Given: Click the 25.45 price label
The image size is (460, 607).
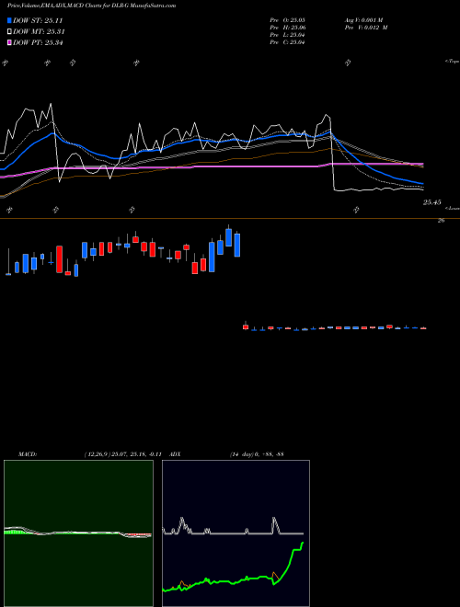Looking at the screenshot, I should (432, 202).
